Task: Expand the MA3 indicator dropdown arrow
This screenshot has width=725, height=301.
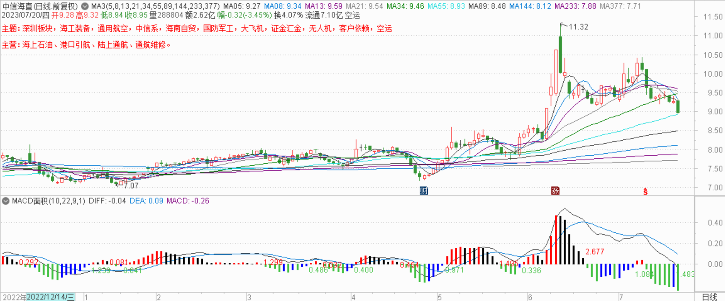Action: tap(85, 6)
